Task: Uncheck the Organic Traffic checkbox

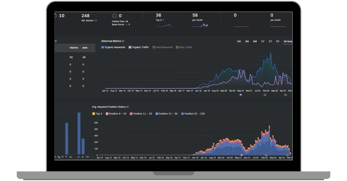Action: (x=130, y=47)
